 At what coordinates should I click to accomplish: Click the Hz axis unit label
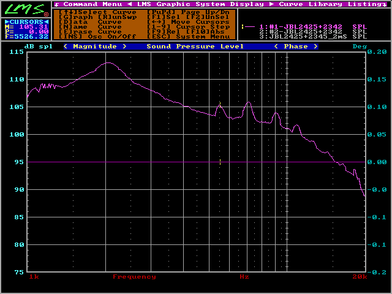[x=244, y=276]
